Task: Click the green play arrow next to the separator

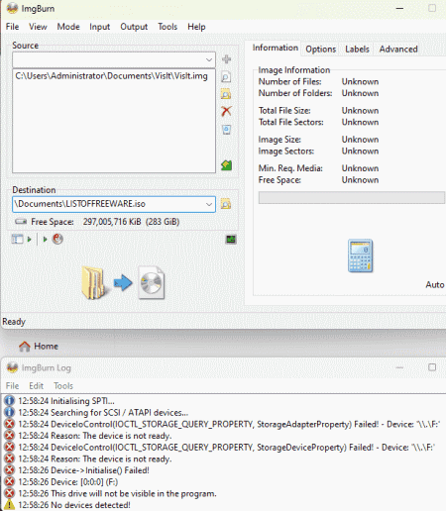Action: pyautogui.click(x=46, y=239)
